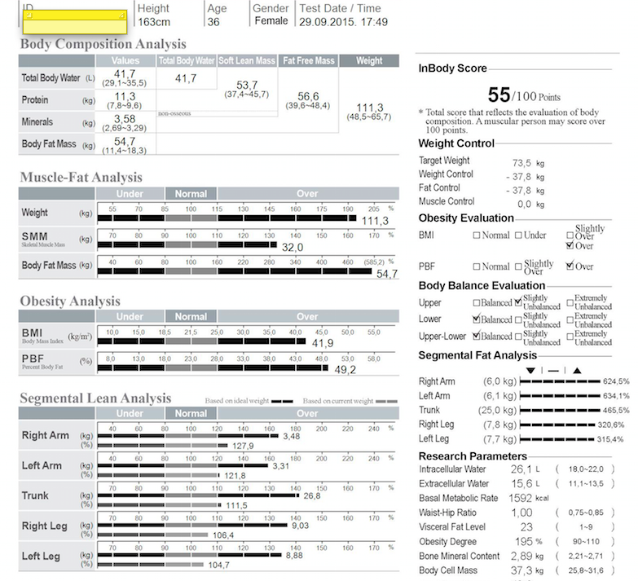The image size is (638, 581).
Task: Click the target weight value "73,5"
Action: pyautogui.click(x=521, y=163)
